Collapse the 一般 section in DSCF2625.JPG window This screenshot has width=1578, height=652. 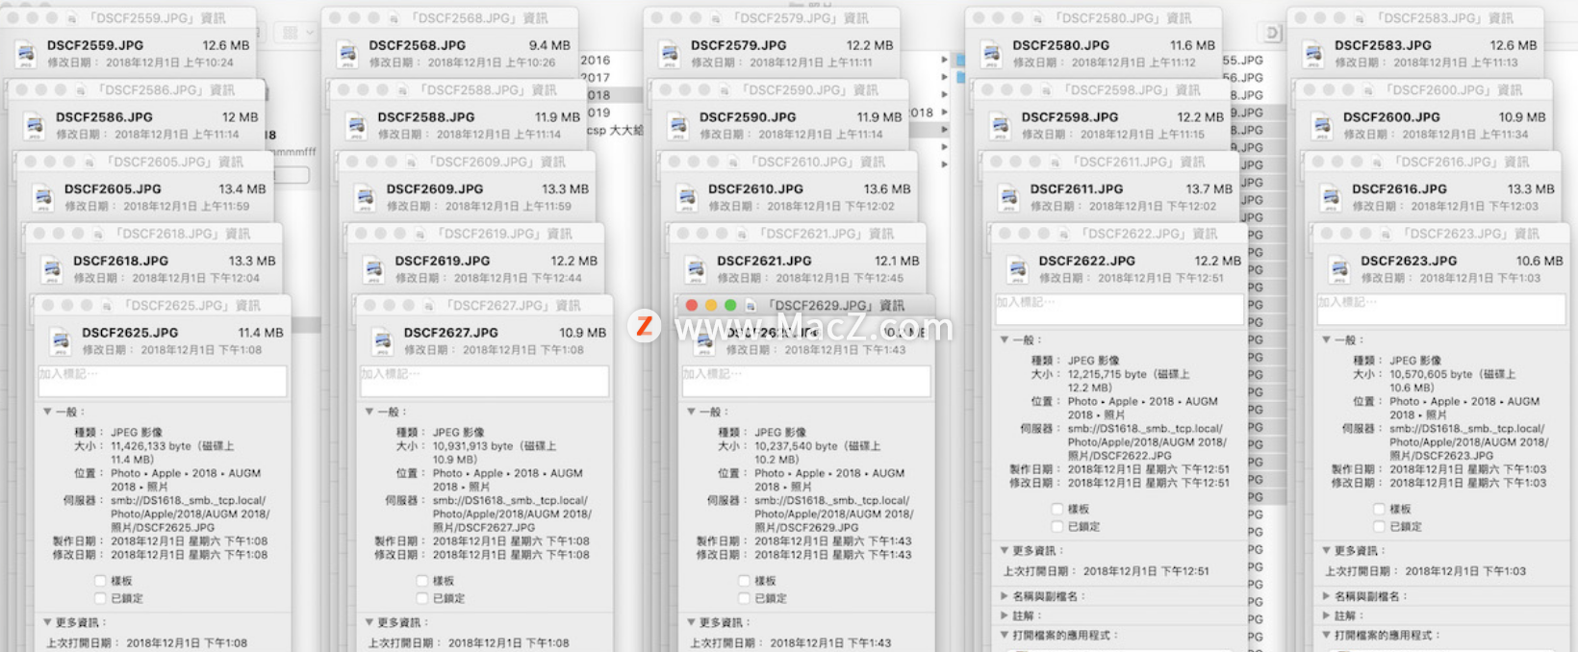46,412
